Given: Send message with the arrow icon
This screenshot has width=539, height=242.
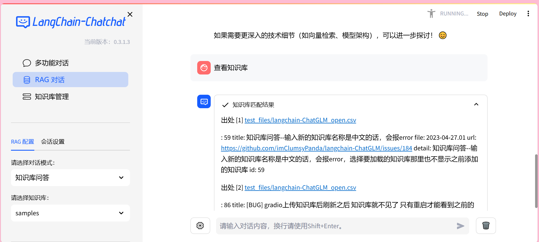Looking at the screenshot, I should pos(460,226).
